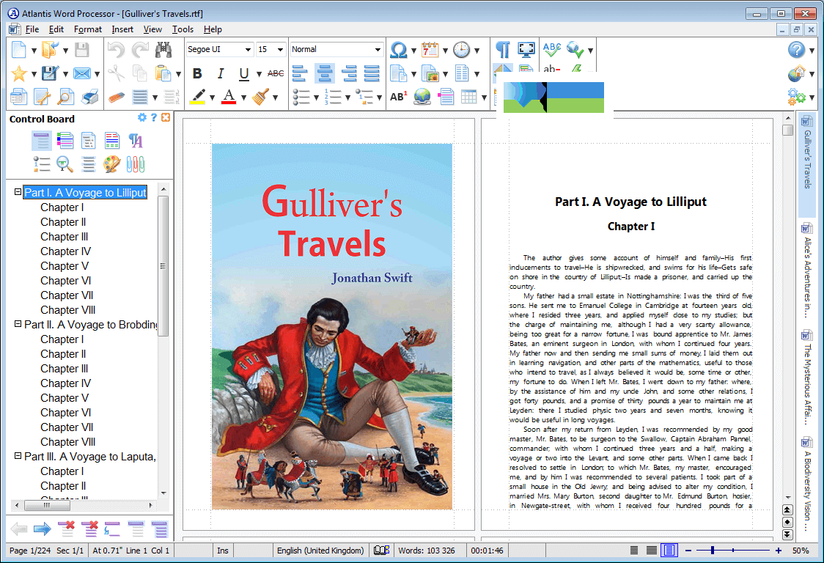
Task: Justify the paragraph text
Action: coord(372,73)
